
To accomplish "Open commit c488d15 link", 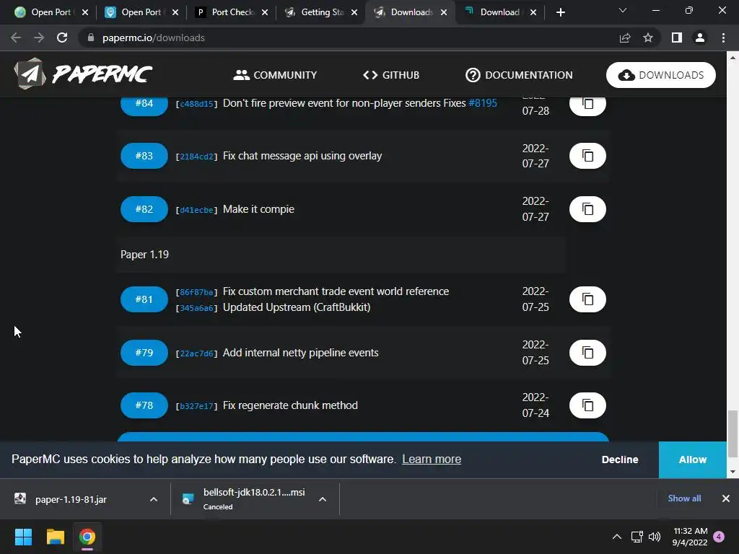I will coord(196,104).
